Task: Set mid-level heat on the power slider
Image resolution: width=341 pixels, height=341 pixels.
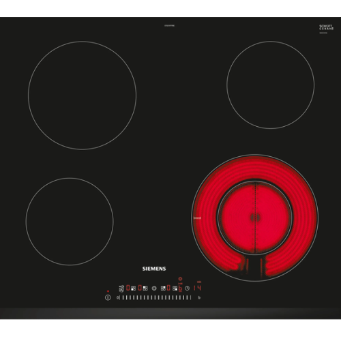Action: pos(155,297)
